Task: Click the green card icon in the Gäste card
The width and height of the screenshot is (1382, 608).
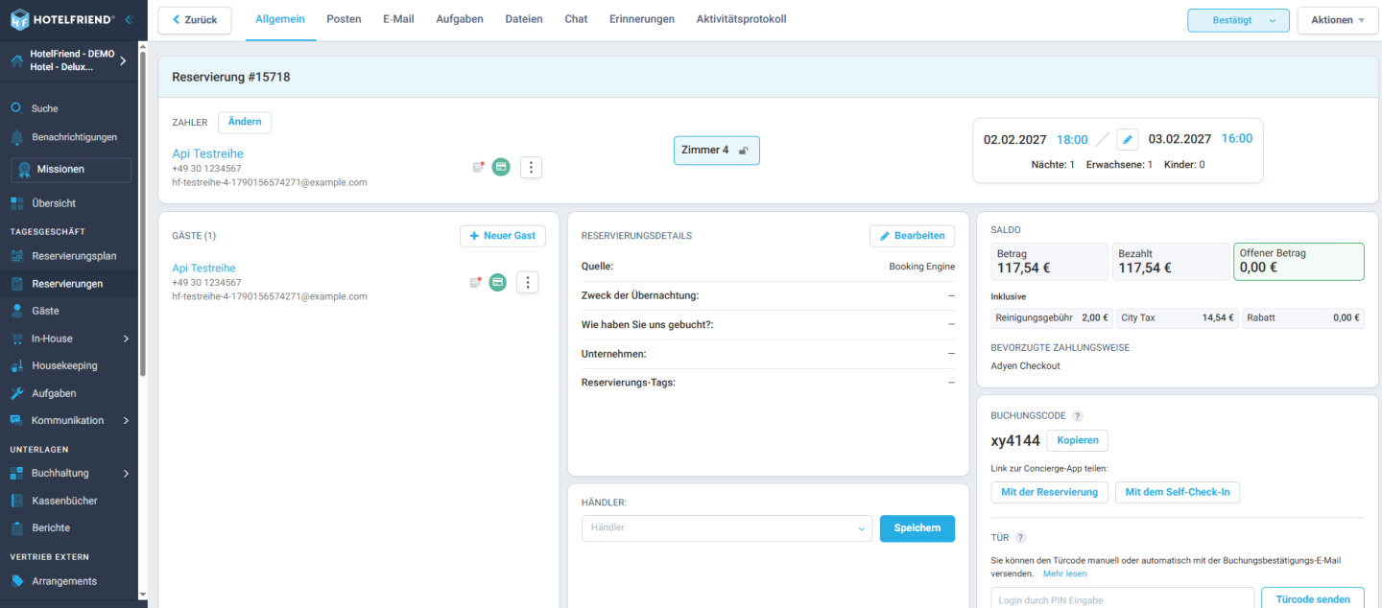Action: tap(497, 282)
